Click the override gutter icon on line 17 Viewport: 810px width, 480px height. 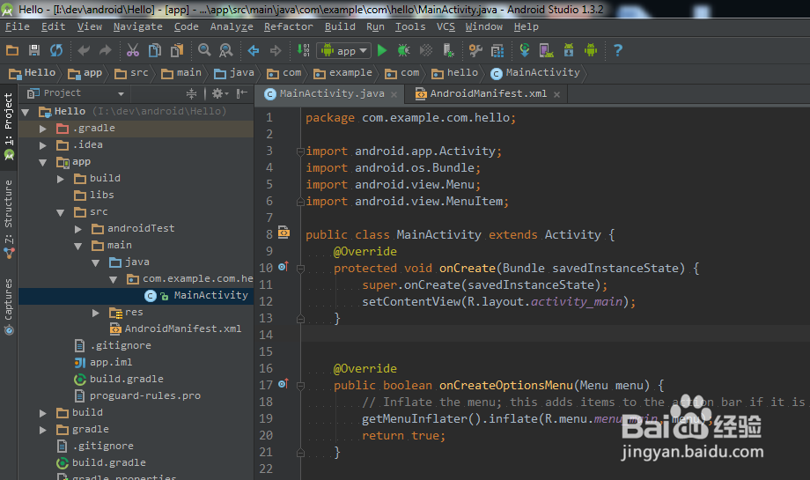click(283, 384)
